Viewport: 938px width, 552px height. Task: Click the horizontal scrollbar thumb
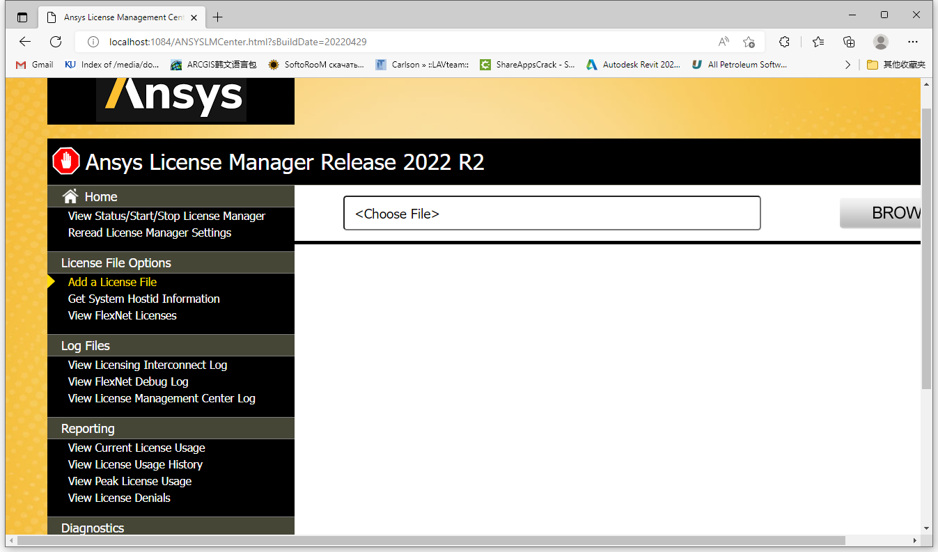coord(431,540)
